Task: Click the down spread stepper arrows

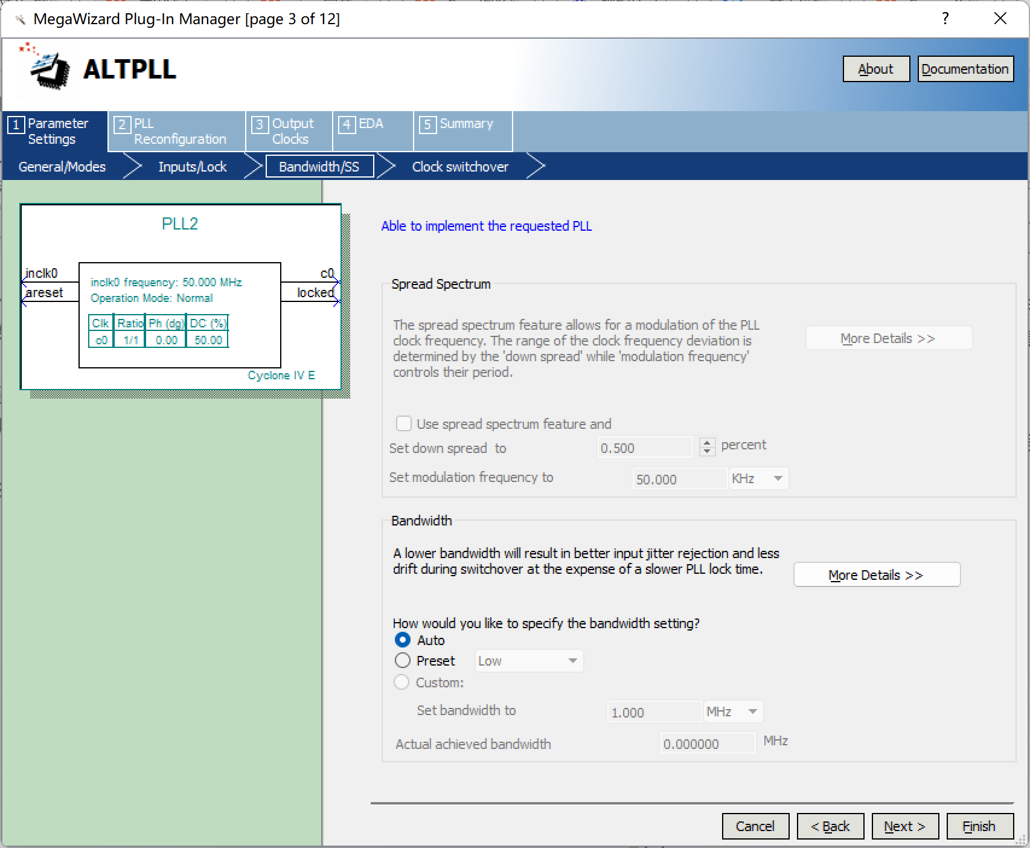Action: click(x=707, y=447)
